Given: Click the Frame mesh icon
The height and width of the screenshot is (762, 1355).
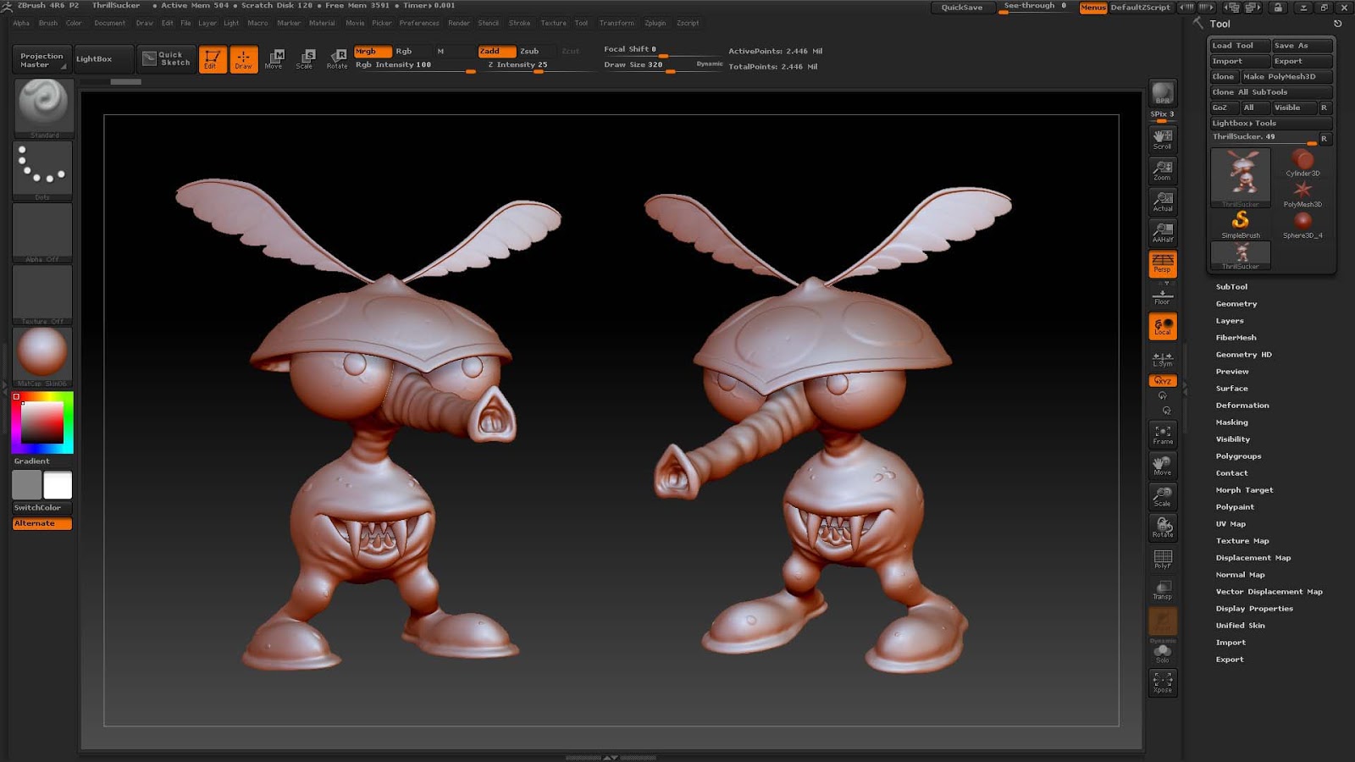Looking at the screenshot, I should tap(1163, 434).
